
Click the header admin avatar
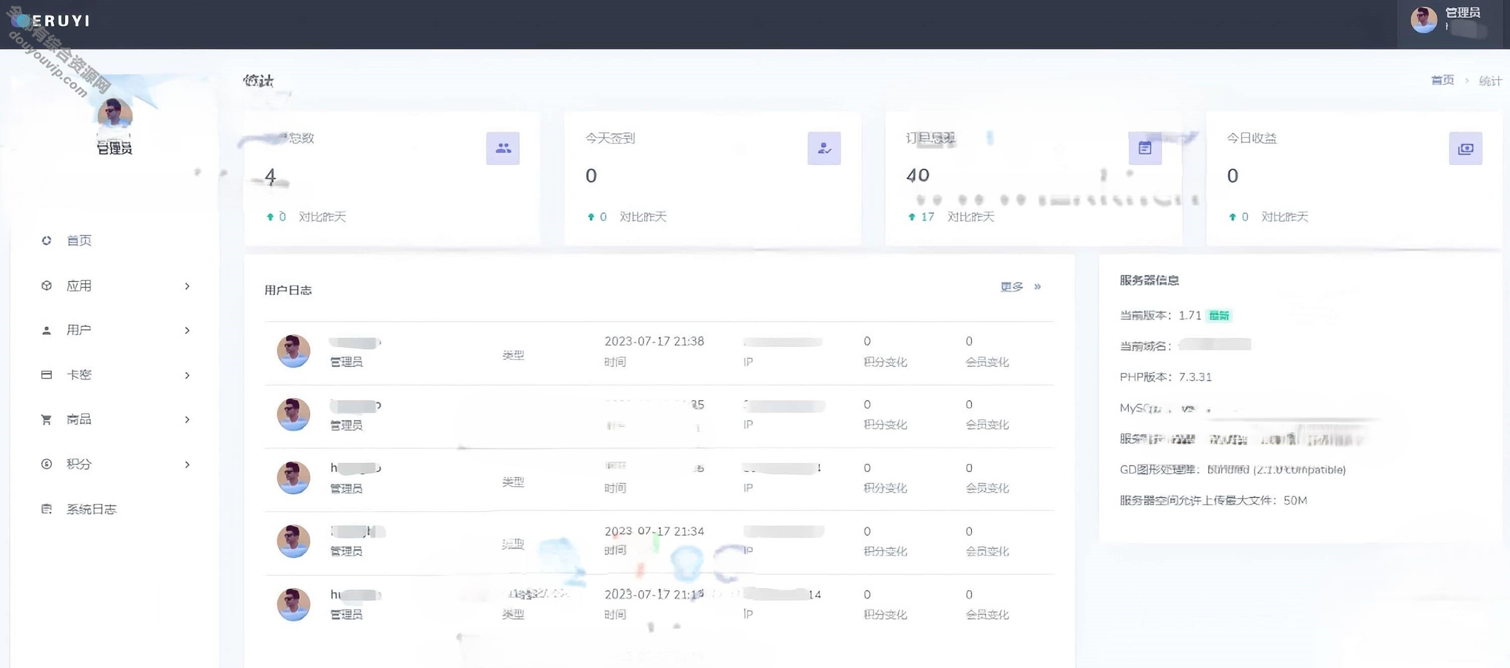point(1424,20)
